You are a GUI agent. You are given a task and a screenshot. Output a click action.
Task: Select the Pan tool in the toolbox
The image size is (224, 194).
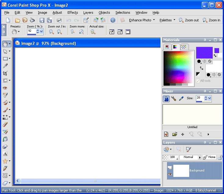5,44
